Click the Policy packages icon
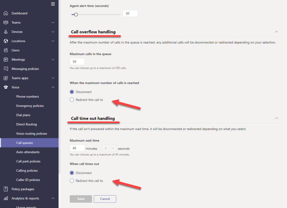The width and height of the screenshot is (287, 208). (6, 189)
